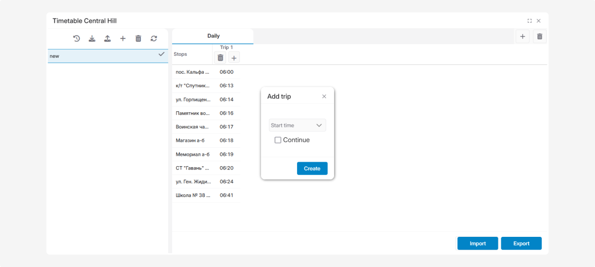595x267 pixels.
Task: Click the history icon in left toolbar
Action: pyautogui.click(x=76, y=39)
